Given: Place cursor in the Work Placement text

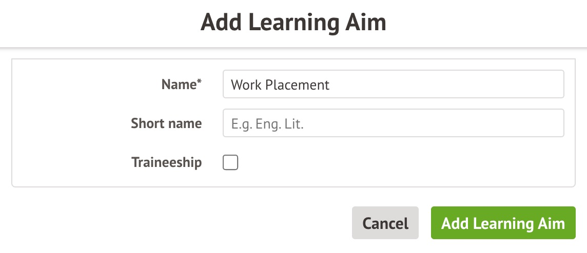Looking at the screenshot, I should pos(280,85).
